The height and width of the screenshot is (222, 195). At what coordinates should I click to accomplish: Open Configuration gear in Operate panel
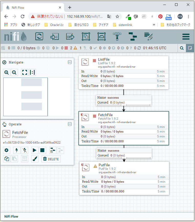pyautogui.click(x=6, y=150)
